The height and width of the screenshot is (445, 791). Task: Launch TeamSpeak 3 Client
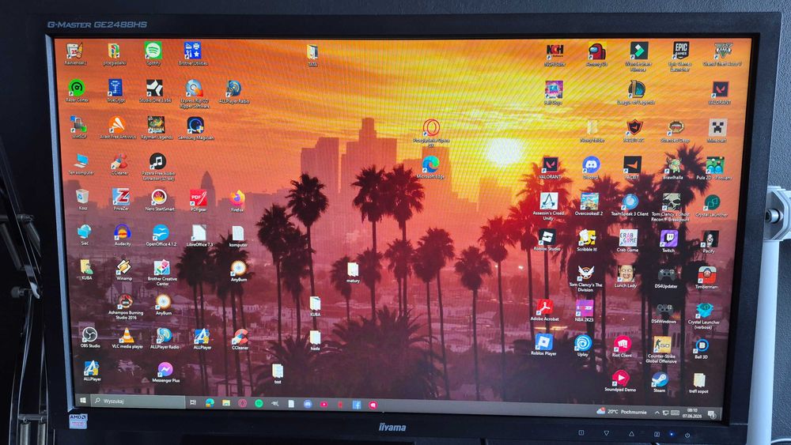[x=630, y=205]
